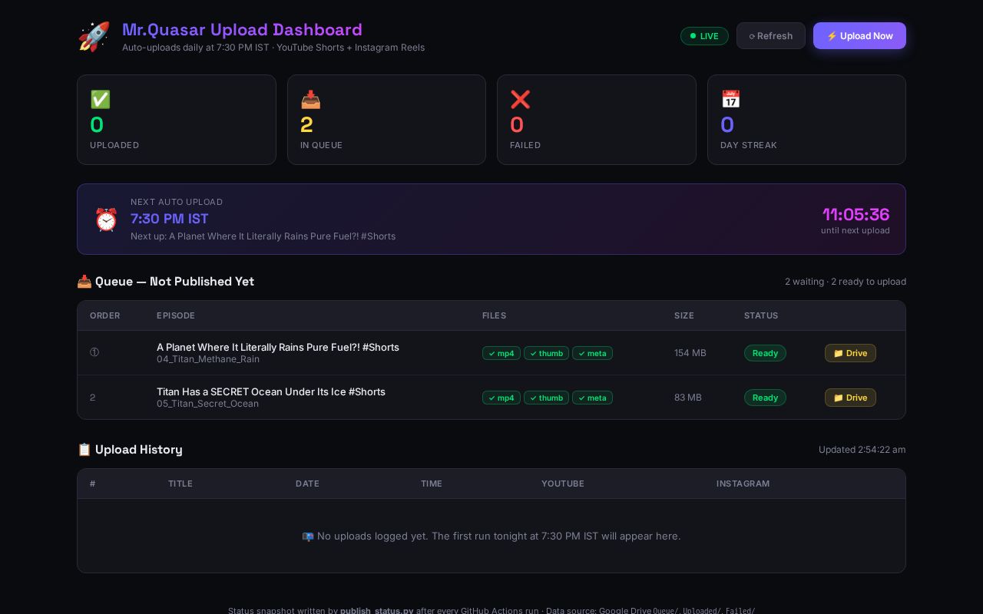
Task: Click the 7:30 PM IST upload time
Action: 170,219
